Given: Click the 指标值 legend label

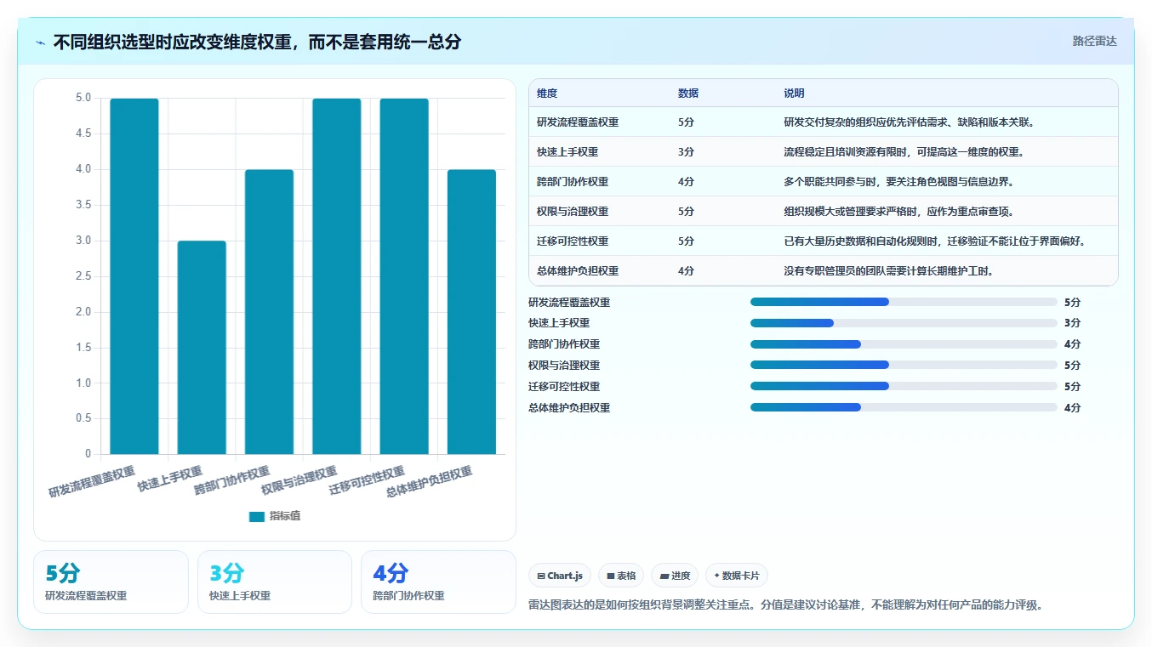Looking at the screenshot, I should tap(285, 516).
